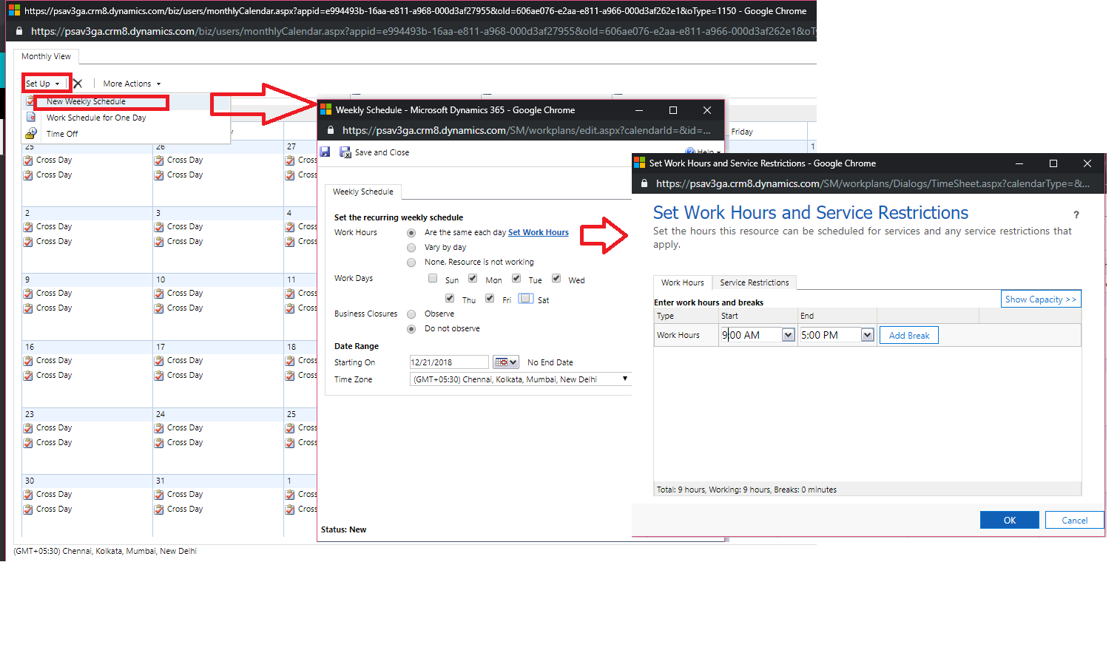Click the Starting On date field
The width and height of the screenshot is (1120, 650).
pos(449,362)
